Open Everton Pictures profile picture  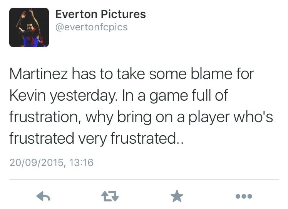click(29, 28)
